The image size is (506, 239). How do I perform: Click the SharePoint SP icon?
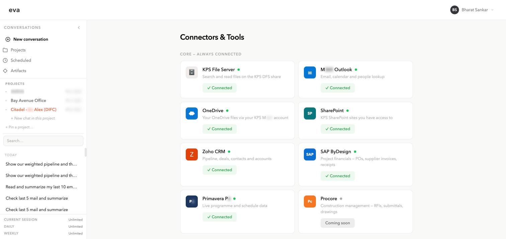310,113
